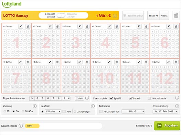Viewport: 181px width, 135px height.
Task: Click the quick-pick wand in field 2
Action: [x=50, y=26]
